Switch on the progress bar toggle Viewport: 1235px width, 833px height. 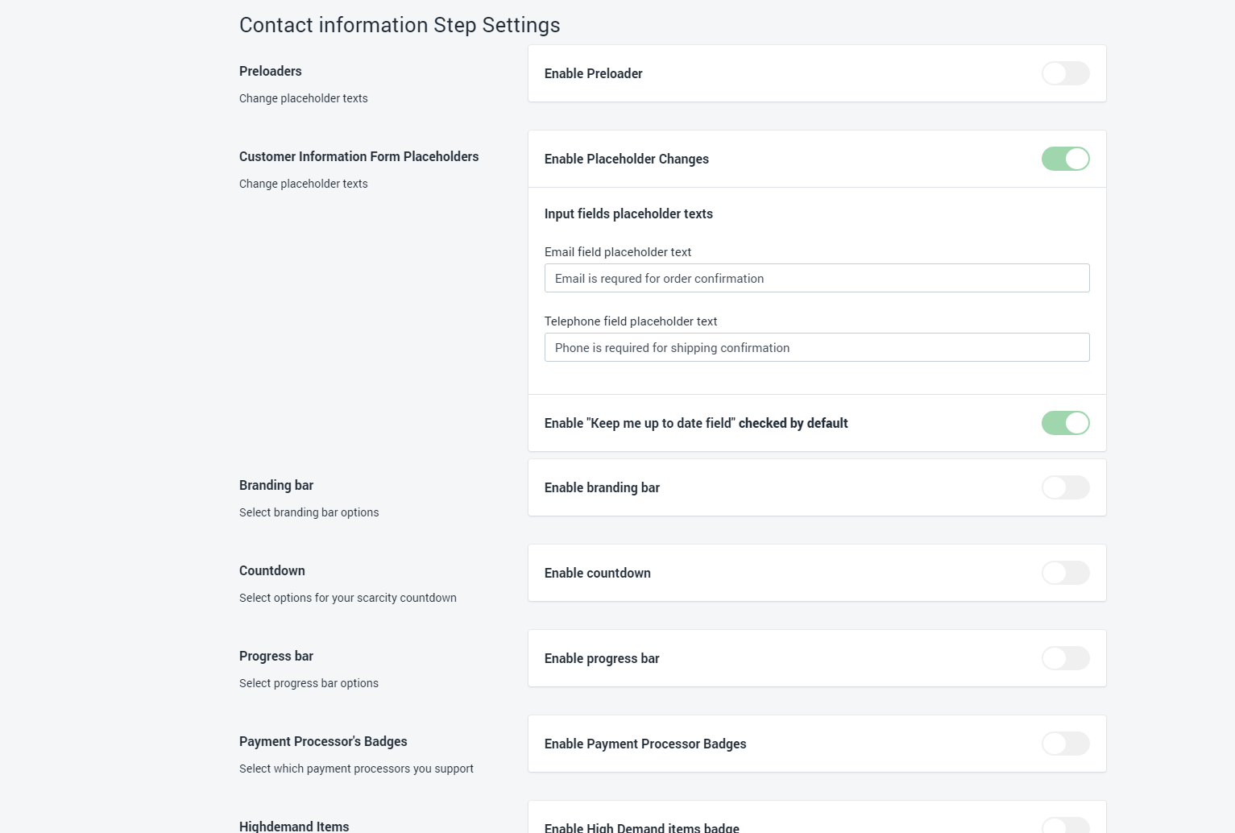pos(1065,658)
